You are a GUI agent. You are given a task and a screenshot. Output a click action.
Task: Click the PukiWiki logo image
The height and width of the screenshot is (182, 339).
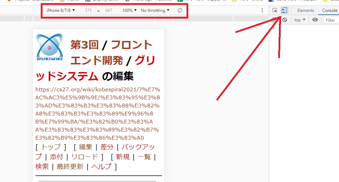pos(50,47)
